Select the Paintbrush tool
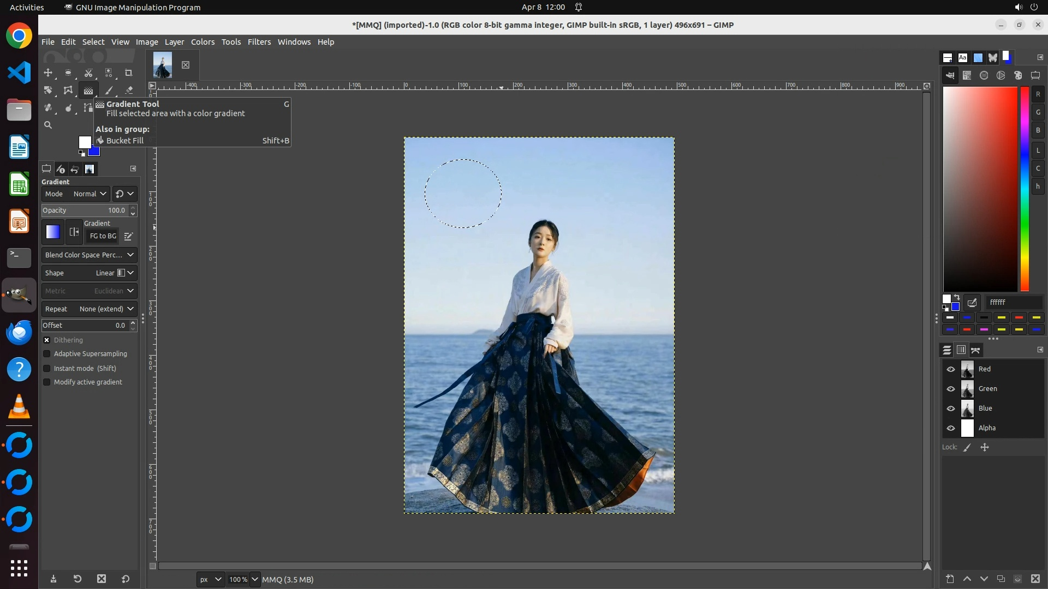Viewport: 1048px width, 589px height. tap(109, 91)
